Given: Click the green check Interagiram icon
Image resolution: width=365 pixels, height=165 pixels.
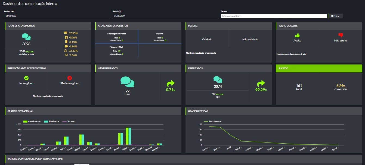Looking at the screenshot, I should [x=26, y=78].
